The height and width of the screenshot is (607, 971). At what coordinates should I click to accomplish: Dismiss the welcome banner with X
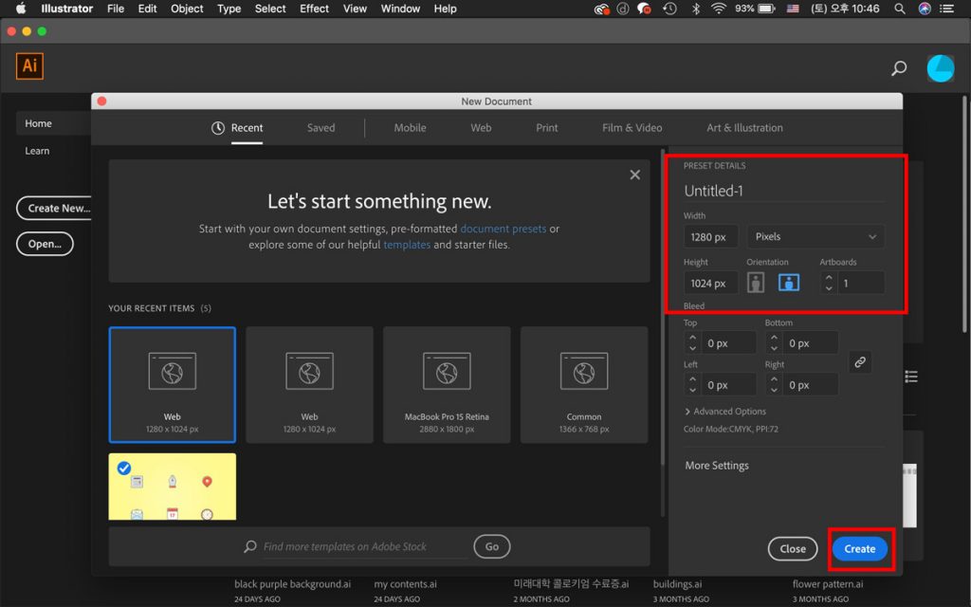tap(634, 175)
